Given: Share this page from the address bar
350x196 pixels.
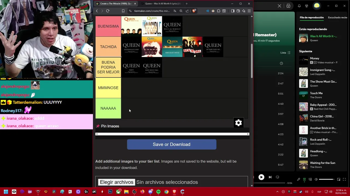Looking at the screenshot, I should click(187, 11).
